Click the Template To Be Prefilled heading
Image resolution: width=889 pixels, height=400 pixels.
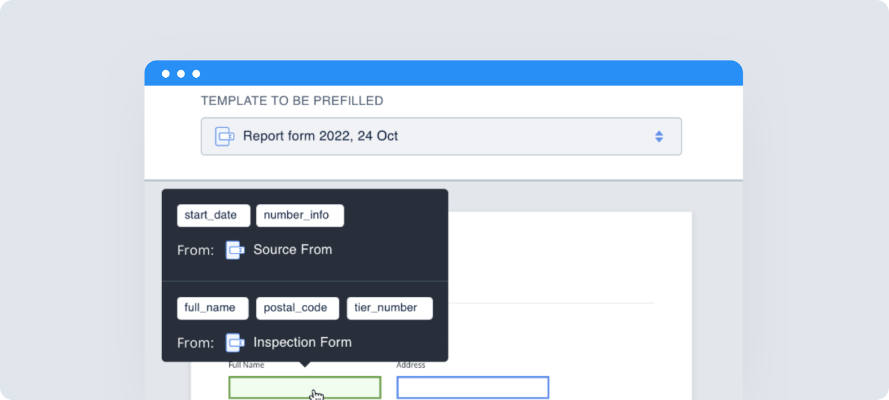[x=292, y=101]
